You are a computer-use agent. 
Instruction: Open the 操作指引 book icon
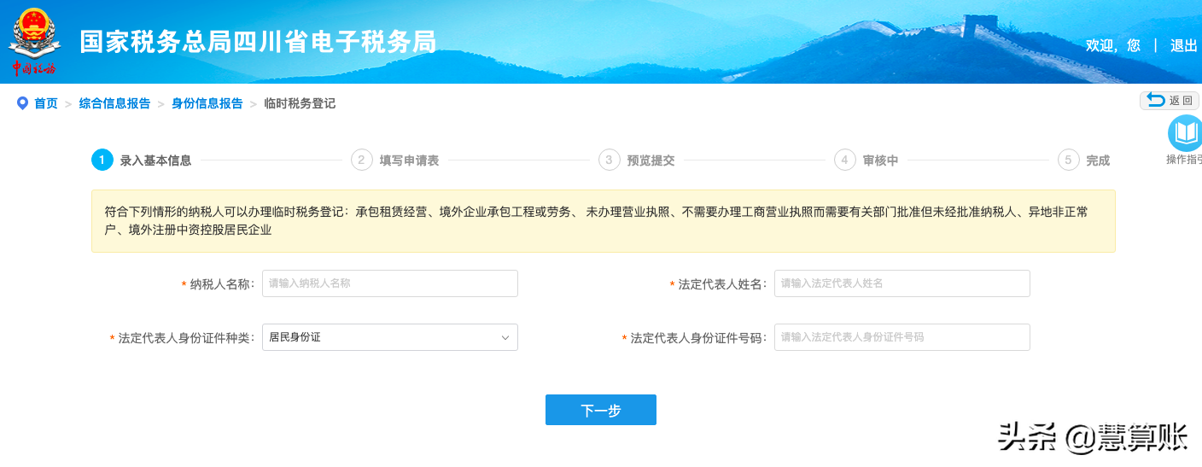pos(1185,133)
